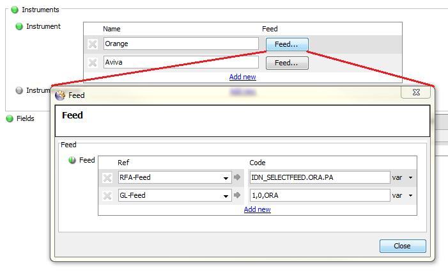Open the RFA-Feed Ref dropdown
The height and width of the screenshot is (274, 448).
[226, 178]
